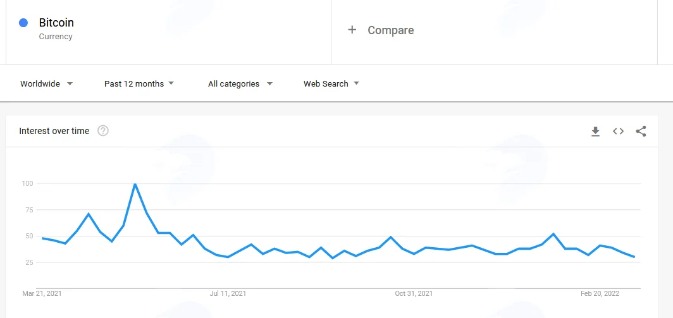Click the Feb 20, 2022 axis label
Image resolution: width=673 pixels, height=318 pixels.
600,293
